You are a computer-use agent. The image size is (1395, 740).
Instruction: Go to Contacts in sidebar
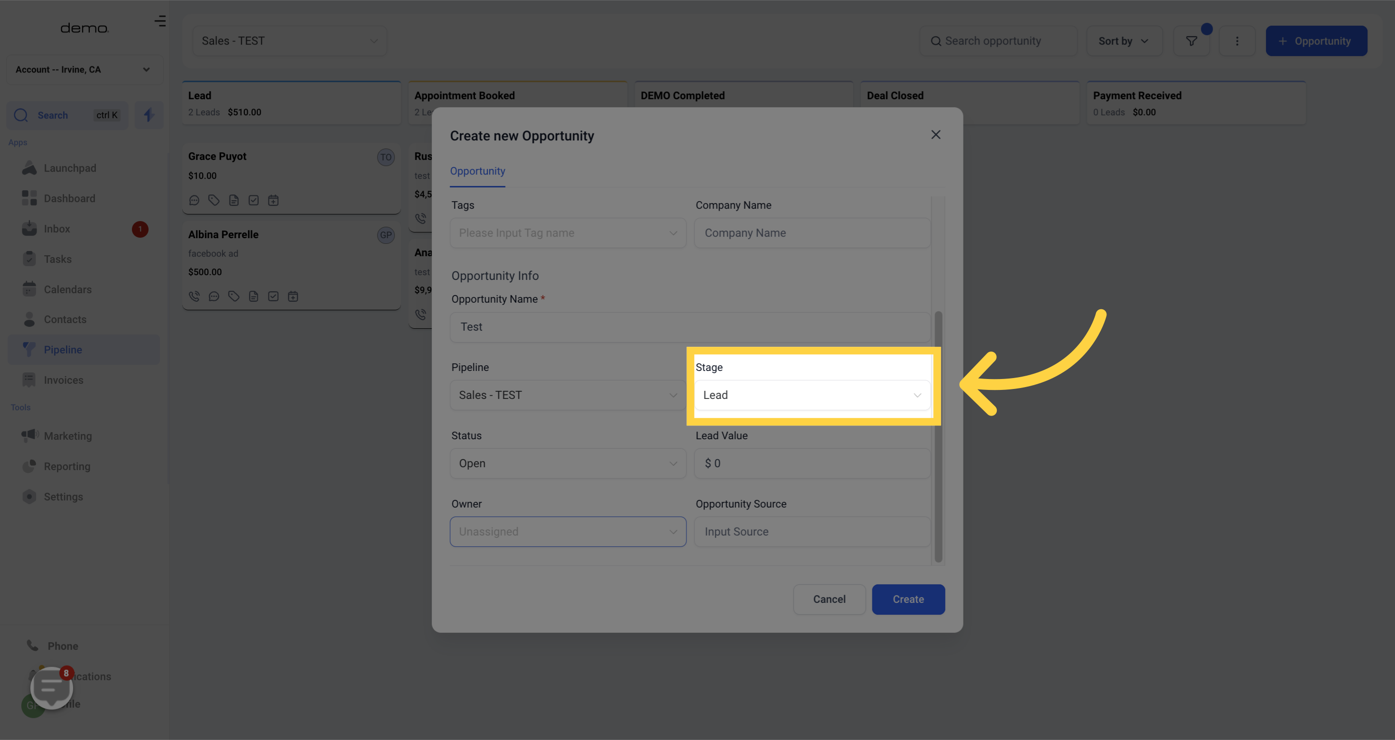click(65, 319)
